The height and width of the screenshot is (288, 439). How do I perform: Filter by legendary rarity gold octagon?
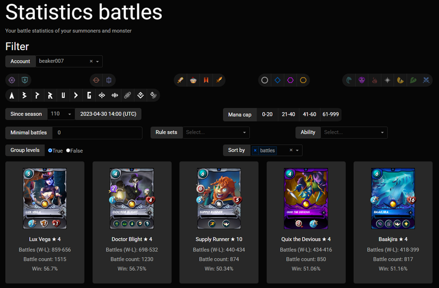(303, 80)
